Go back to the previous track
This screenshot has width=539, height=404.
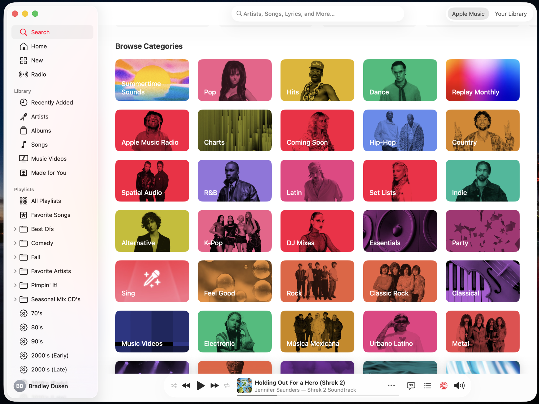click(186, 386)
